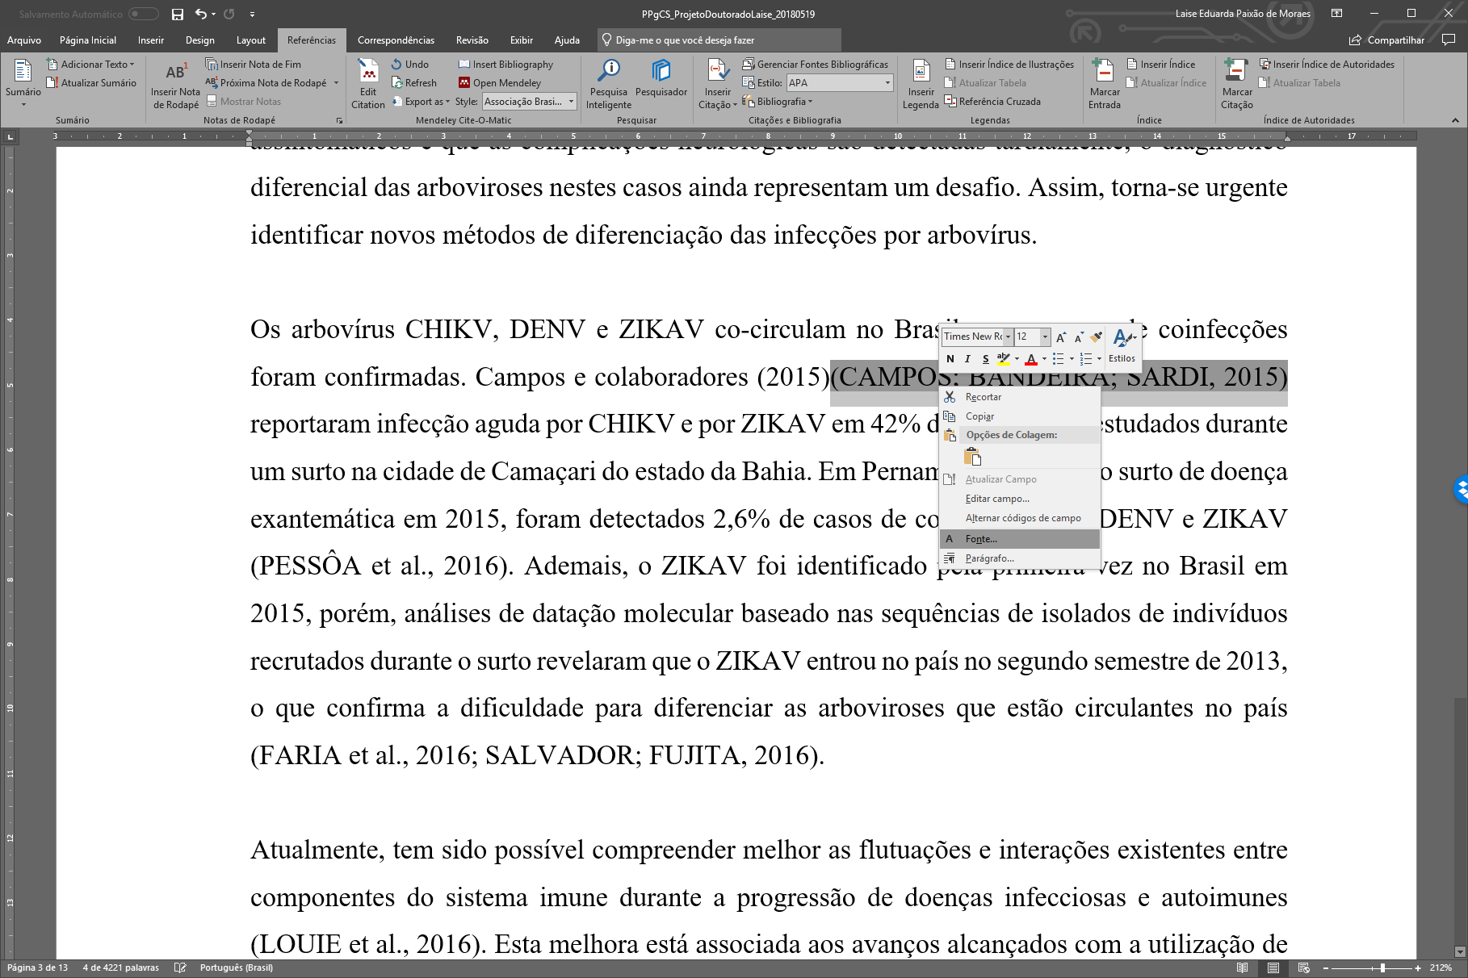Click Diga-me o que você deseja fazer box

tap(719, 40)
